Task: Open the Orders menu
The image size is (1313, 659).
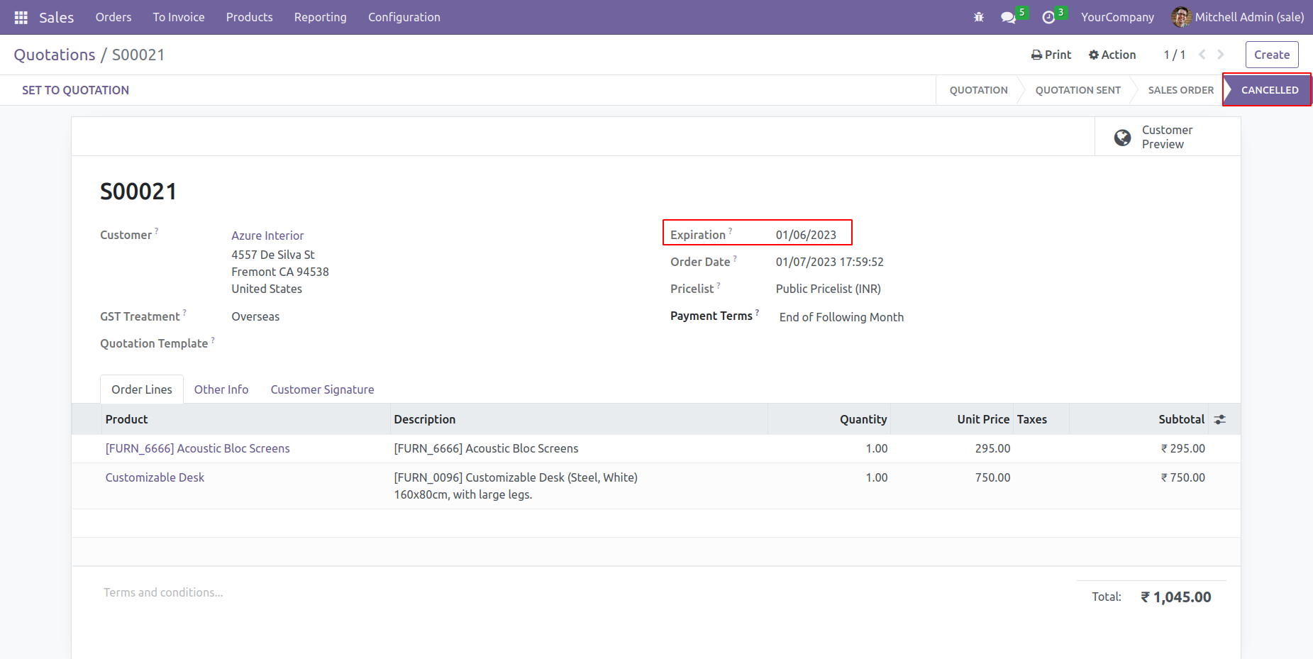Action: tap(113, 17)
